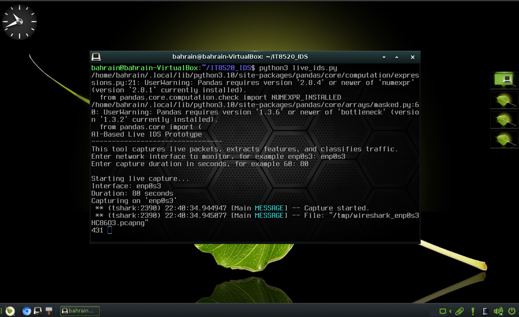
Task: Open the terminal launcher in the panel
Action: tap(38, 311)
